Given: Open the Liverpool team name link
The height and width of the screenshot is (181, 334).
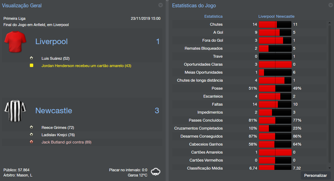Looking at the screenshot, I should tap(52, 42).
